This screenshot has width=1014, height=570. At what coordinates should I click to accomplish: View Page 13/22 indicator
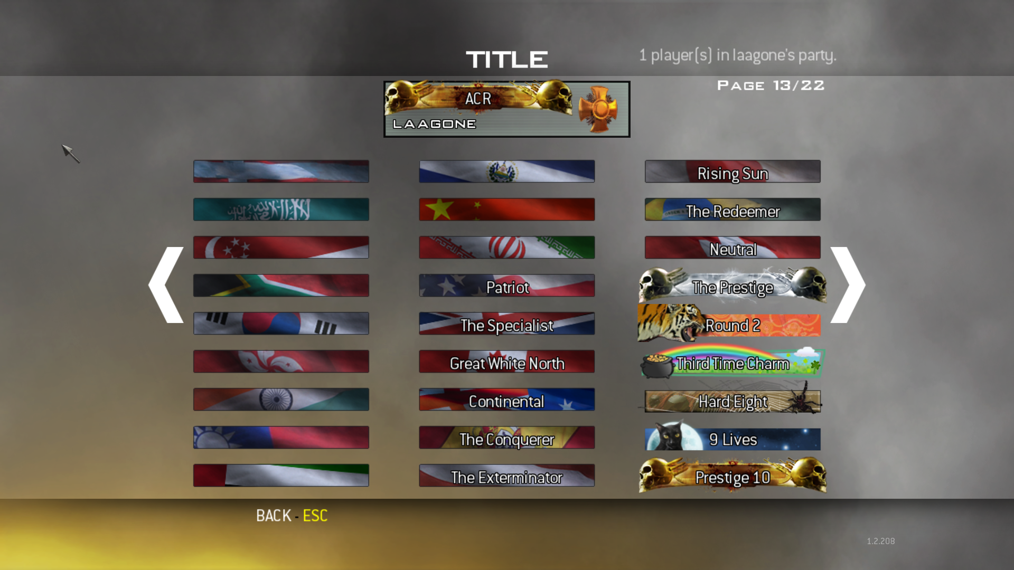(x=769, y=85)
